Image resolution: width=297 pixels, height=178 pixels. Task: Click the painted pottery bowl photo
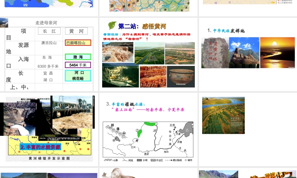[181, 77]
